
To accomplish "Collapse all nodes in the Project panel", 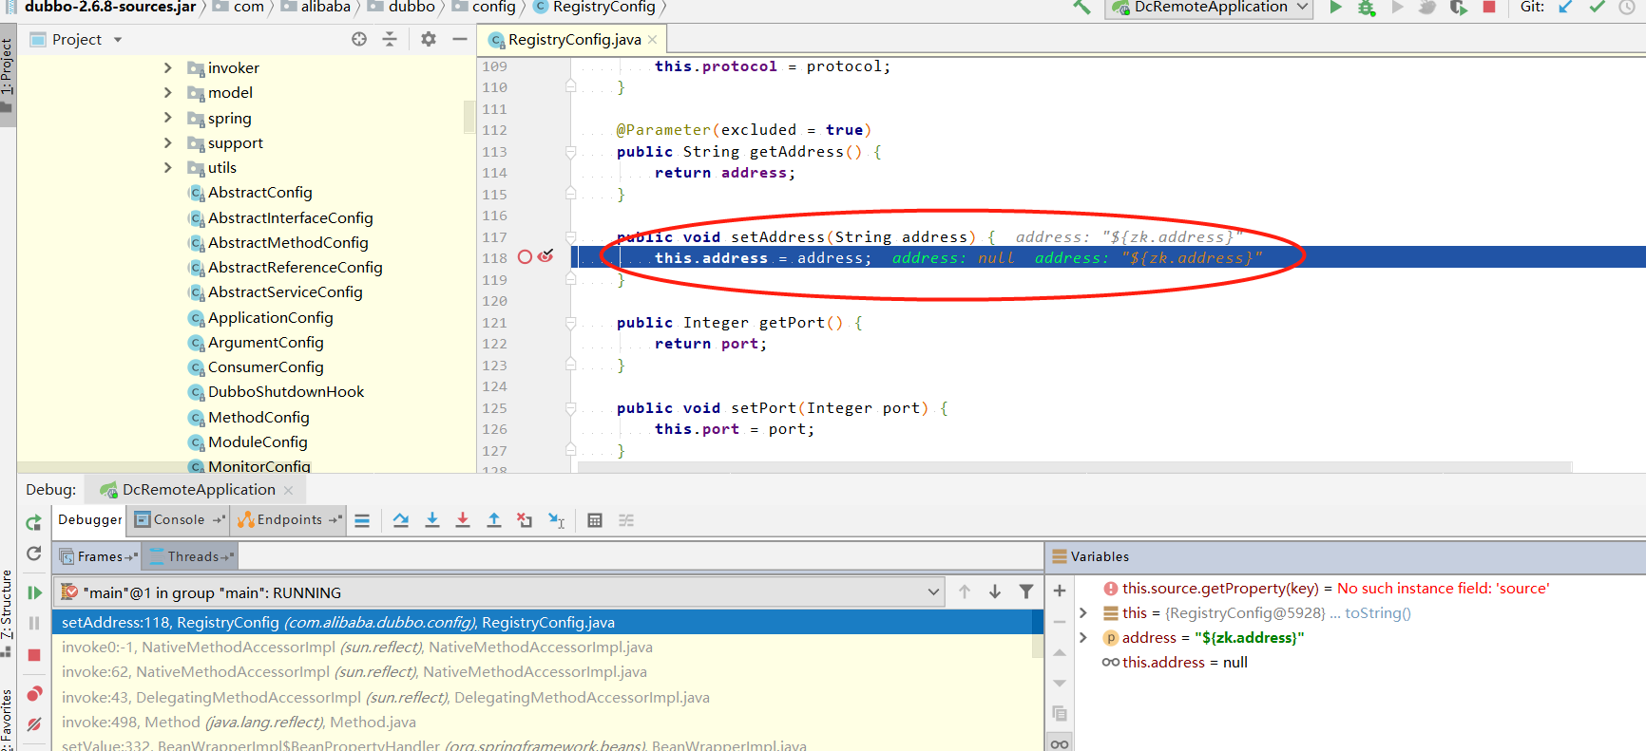I will (x=390, y=39).
